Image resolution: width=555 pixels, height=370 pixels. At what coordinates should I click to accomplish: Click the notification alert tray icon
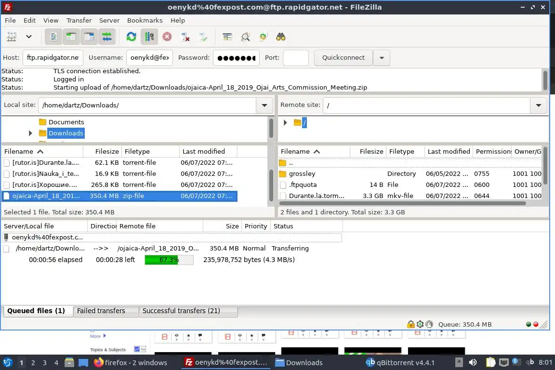pos(515,361)
